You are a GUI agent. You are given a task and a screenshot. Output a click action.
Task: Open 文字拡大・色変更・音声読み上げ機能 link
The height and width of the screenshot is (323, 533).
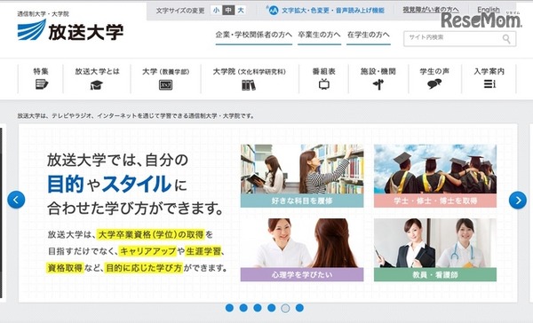click(333, 11)
